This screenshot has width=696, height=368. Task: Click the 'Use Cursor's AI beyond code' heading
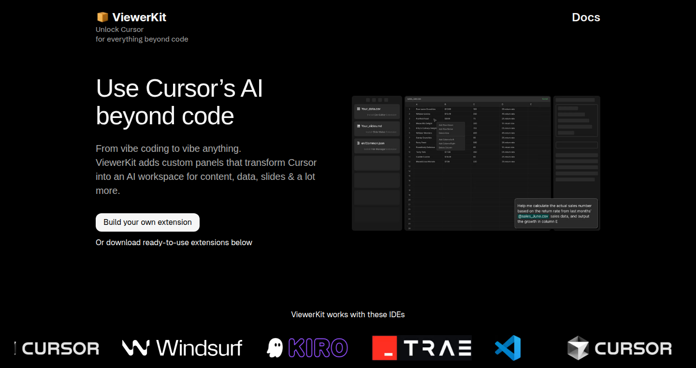pos(179,102)
